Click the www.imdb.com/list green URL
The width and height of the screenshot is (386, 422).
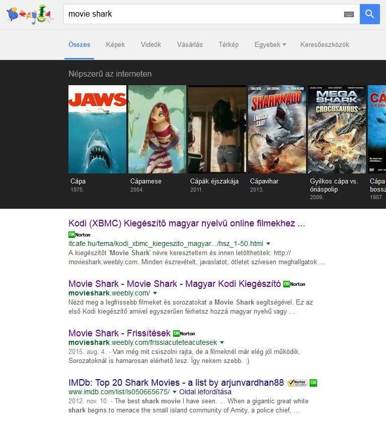[119, 392]
